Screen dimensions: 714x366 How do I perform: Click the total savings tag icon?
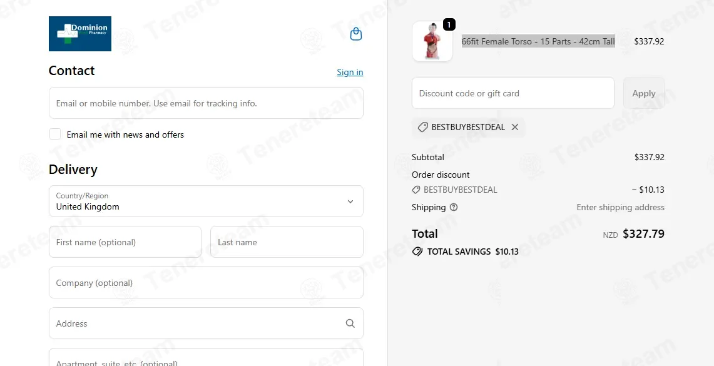pos(417,252)
